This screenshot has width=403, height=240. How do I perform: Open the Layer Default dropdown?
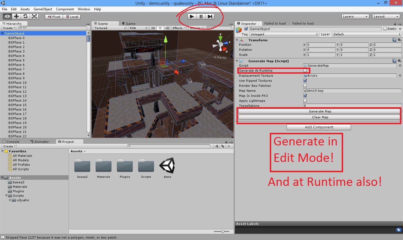pos(367,34)
